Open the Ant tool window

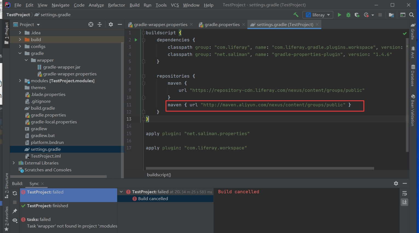pyautogui.click(x=413, y=52)
